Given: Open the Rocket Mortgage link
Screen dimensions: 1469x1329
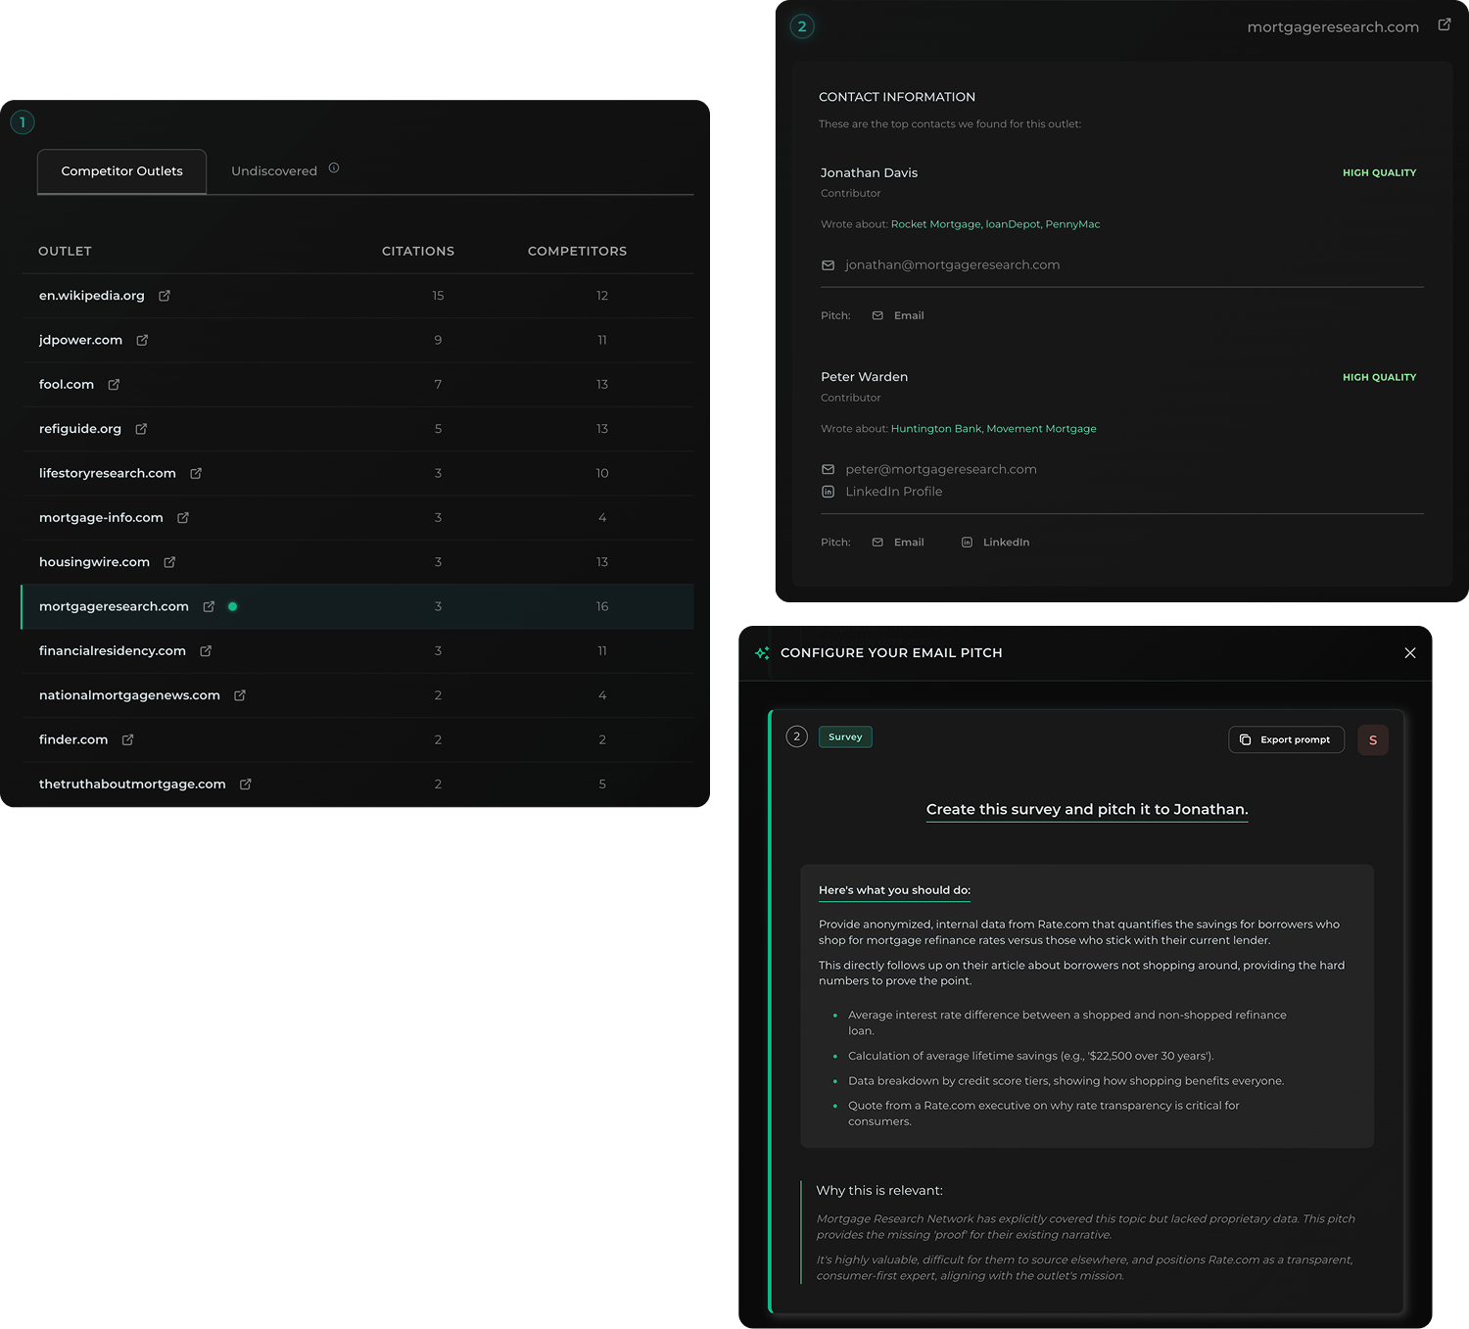Looking at the screenshot, I should pos(935,223).
